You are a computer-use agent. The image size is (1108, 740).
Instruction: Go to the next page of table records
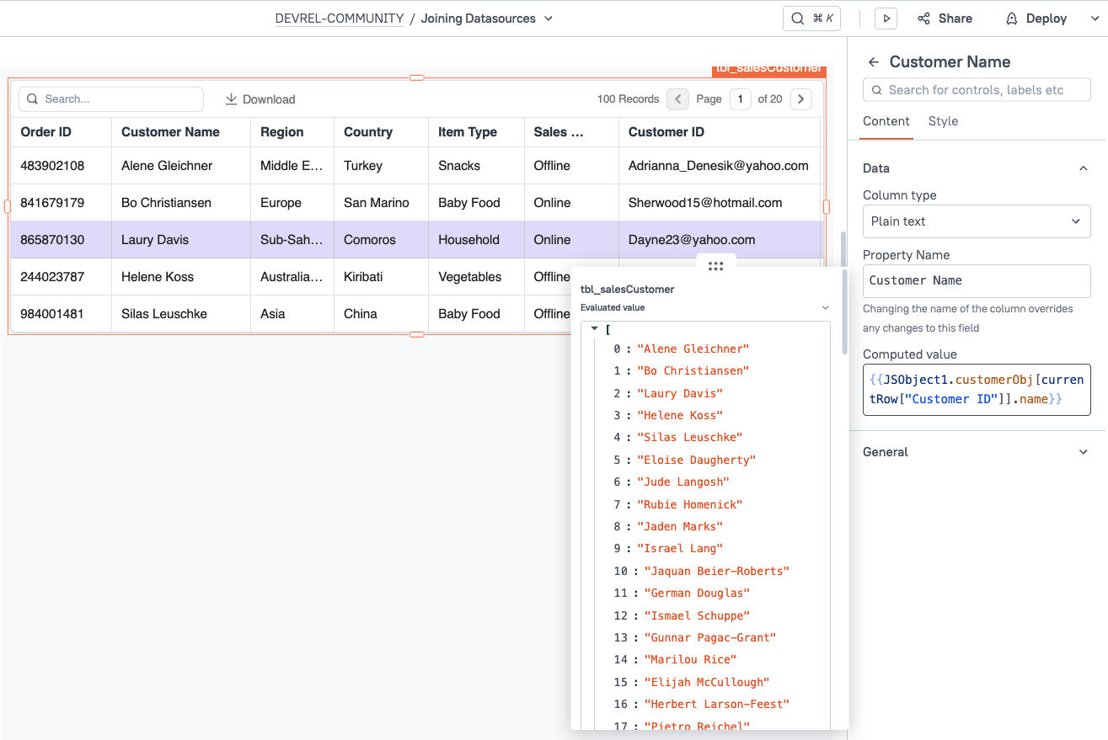(x=800, y=98)
